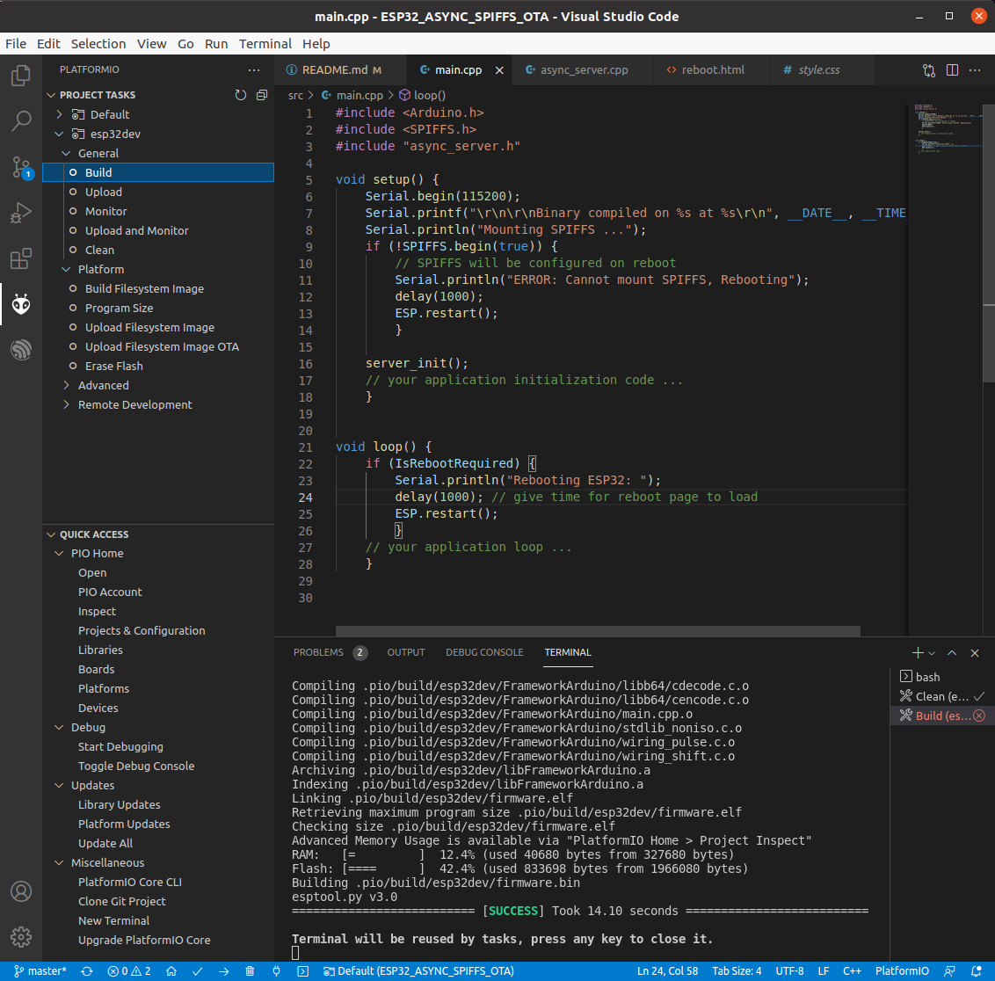Click Serial Monitor plug icon in status bar
The image size is (995, 981).
click(277, 970)
